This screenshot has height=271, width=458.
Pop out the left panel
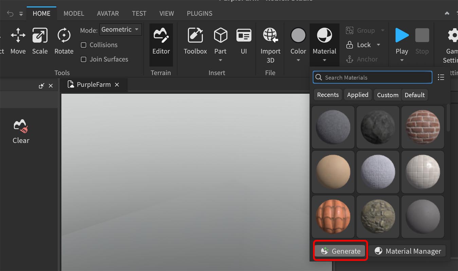[41, 86]
